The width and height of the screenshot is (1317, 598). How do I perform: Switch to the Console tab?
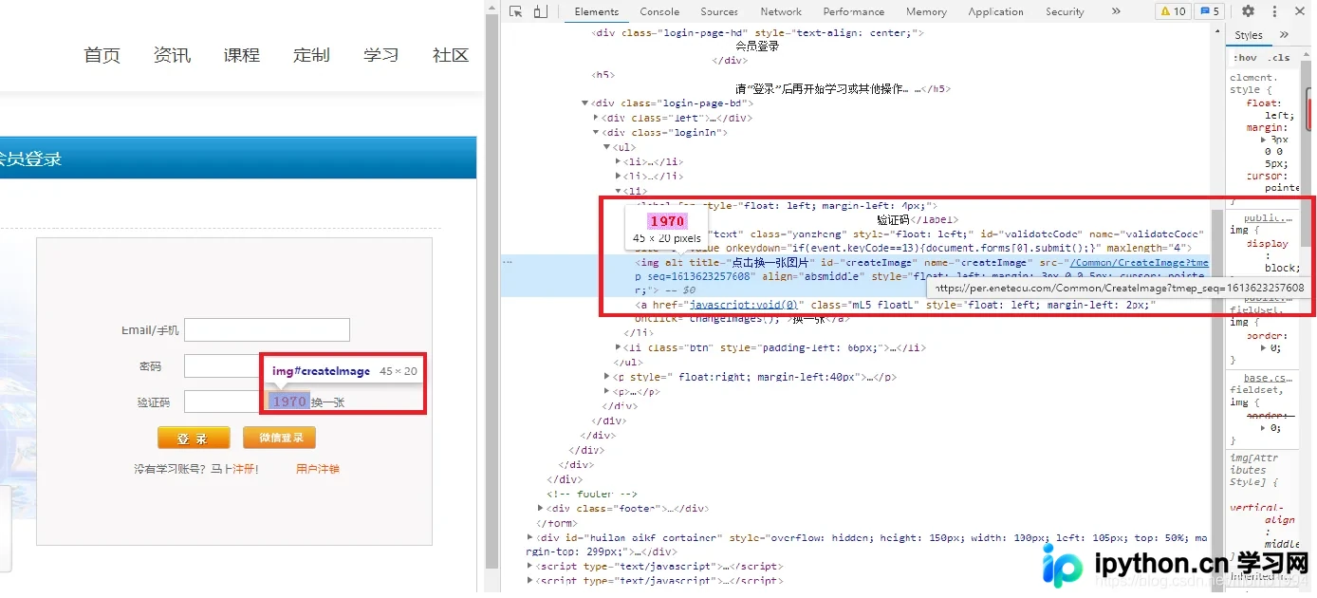659,11
